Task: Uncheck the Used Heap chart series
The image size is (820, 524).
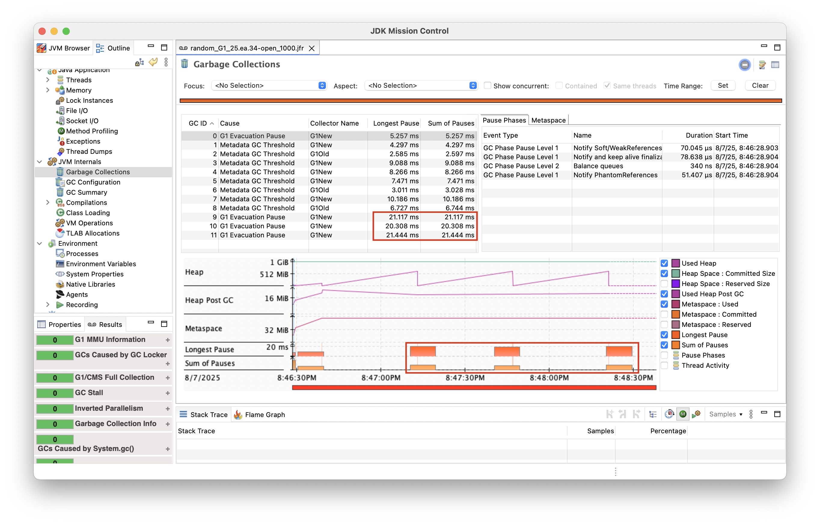Action: point(664,263)
